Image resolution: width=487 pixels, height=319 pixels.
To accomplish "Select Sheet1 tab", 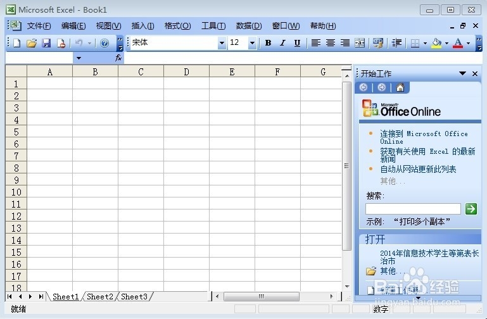I will 65,297.
